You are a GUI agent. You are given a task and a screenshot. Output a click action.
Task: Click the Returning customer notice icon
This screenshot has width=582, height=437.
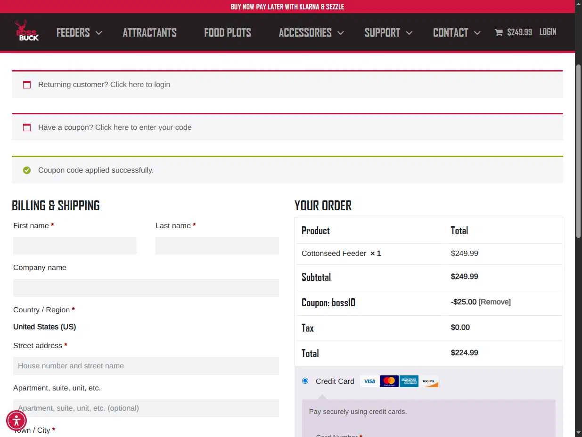click(27, 85)
